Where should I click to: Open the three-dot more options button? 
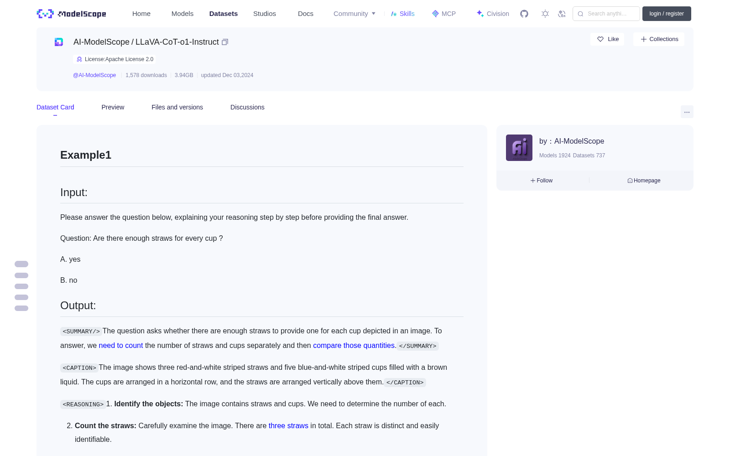[687, 112]
